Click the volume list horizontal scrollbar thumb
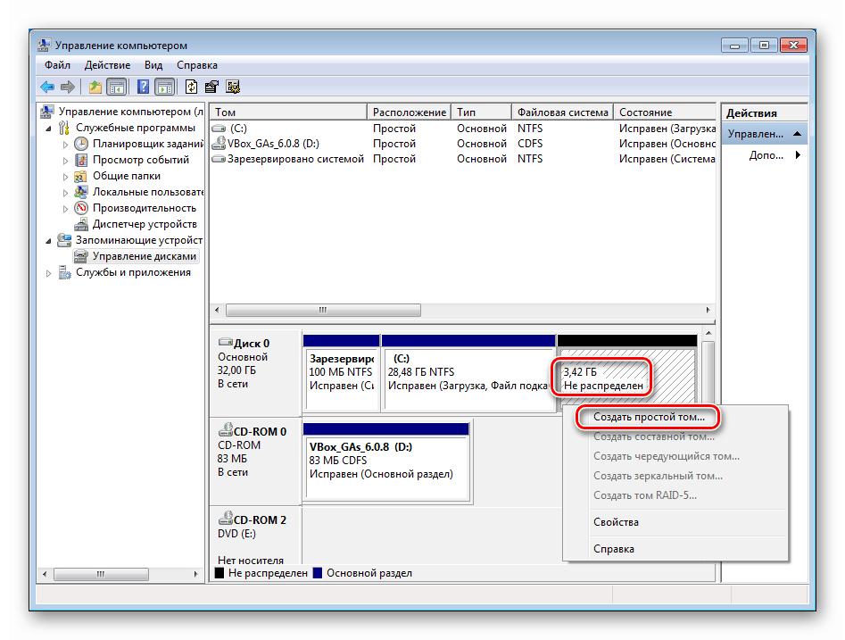Viewport: 845px width, 640px height. pos(323,310)
